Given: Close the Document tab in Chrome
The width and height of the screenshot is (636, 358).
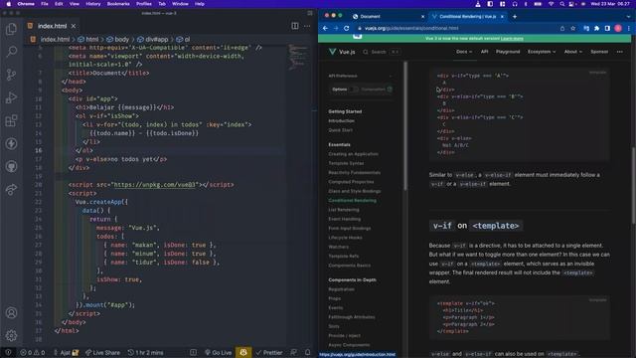Looking at the screenshot, I should pyautogui.click(x=422, y=16).
